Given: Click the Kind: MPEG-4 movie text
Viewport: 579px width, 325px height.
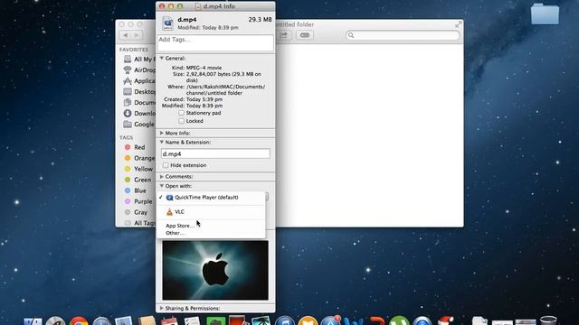Looking at the screenshot, I should pos(197,68).
